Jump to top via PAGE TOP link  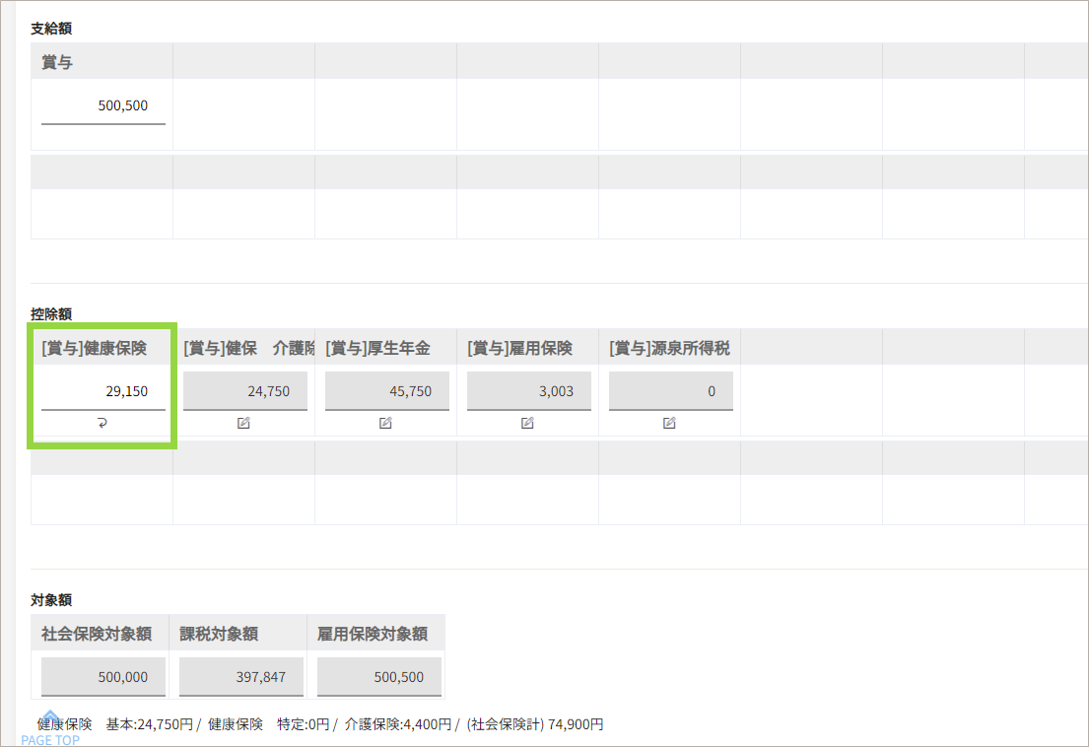tap(50, 731)
